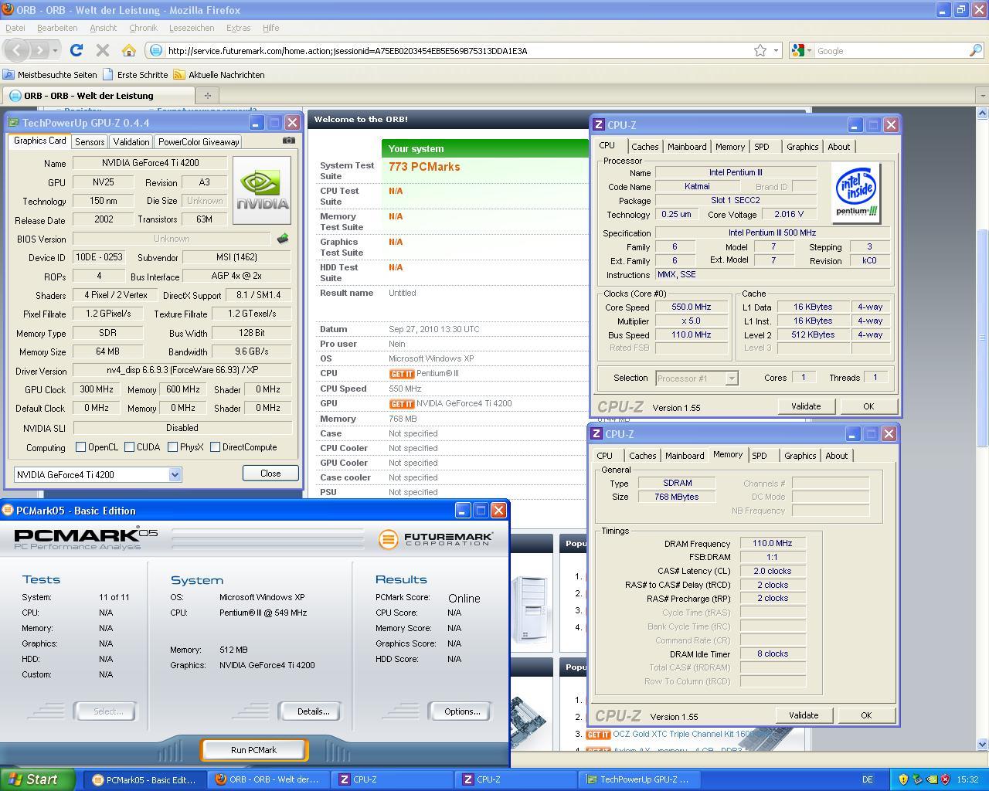Screen dimensions: 989x791
Task: Open SPD tab in lower CPU-Z window
Action: (760, 455)
